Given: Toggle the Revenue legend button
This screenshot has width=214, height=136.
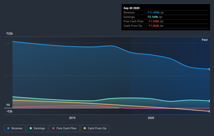Looking at the screenshot, I should click(15, 128).
